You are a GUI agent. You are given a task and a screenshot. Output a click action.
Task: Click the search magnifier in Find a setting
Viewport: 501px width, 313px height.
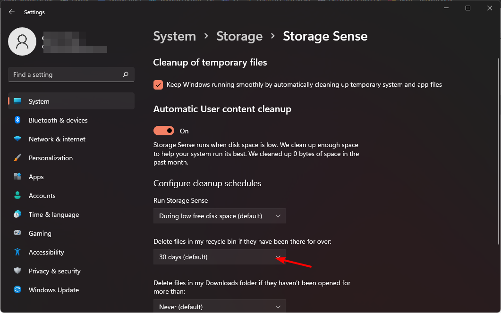(125, 74)
